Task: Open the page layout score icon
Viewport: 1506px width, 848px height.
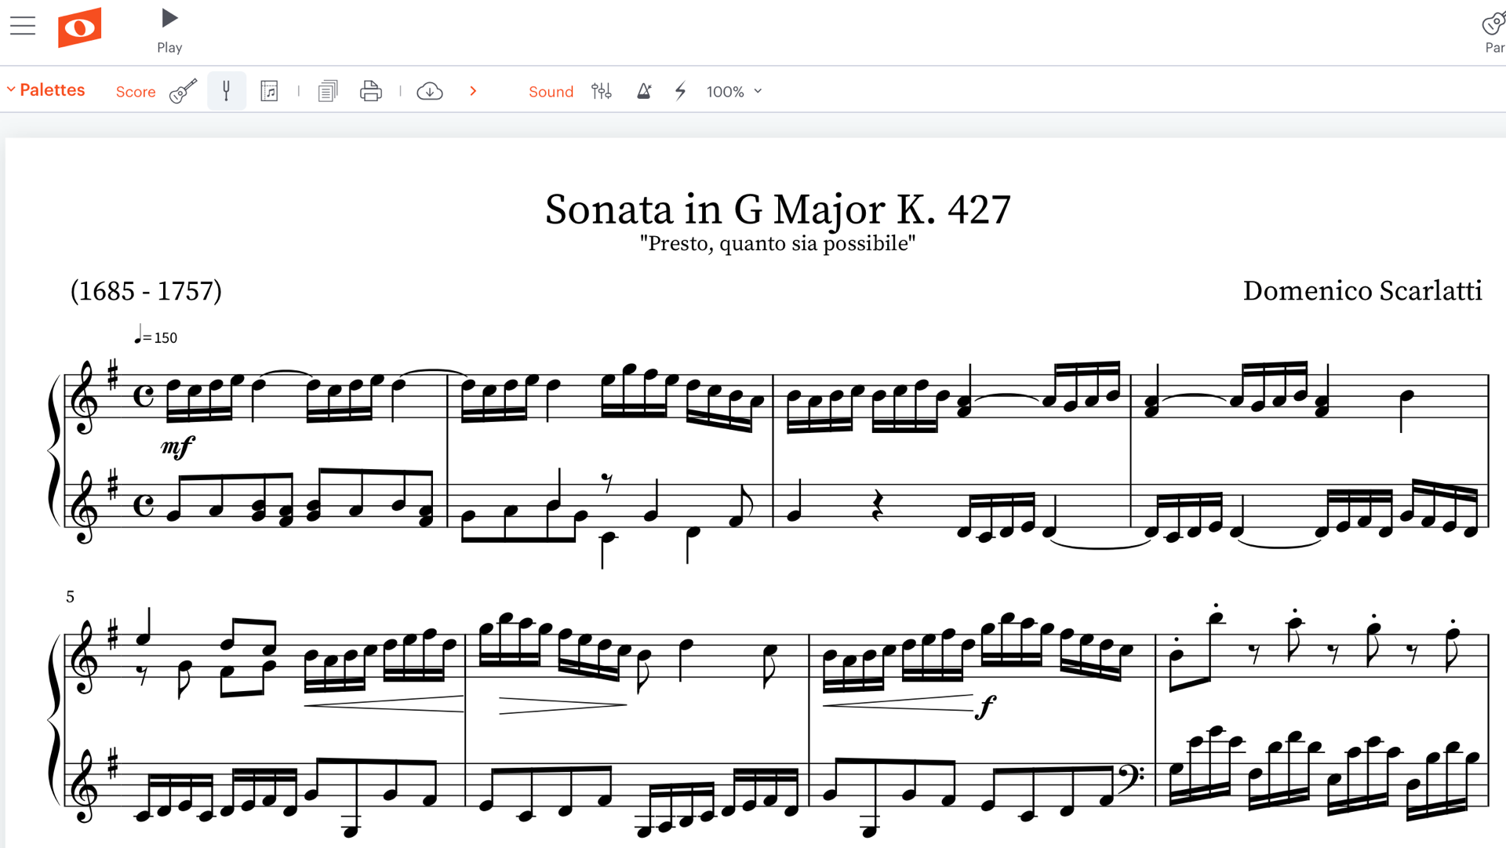Action: click(x=269, y=91)
